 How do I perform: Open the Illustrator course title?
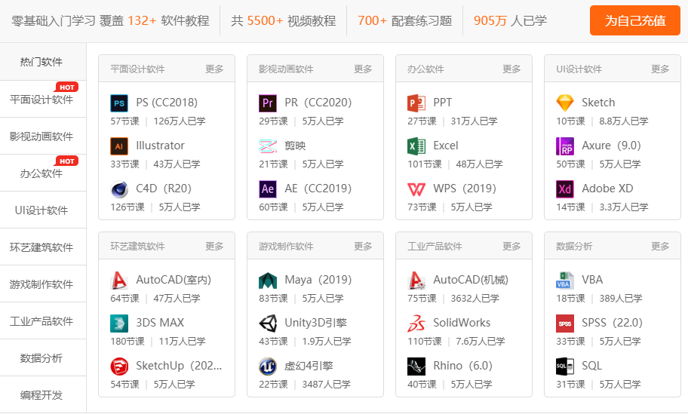coord(160,146)
